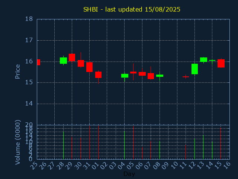Select the red candlestick for day 15
Viewport: 238px width, 179px height.
click(x=221, y=63)
